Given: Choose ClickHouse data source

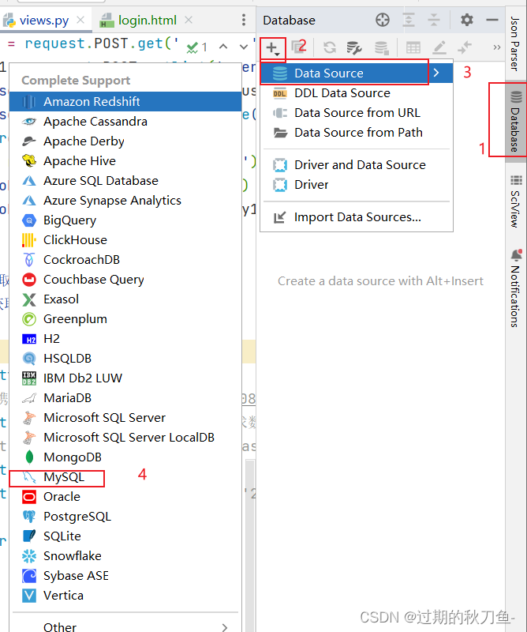Looking at the screenshot, I should click(x=125, y=240).
